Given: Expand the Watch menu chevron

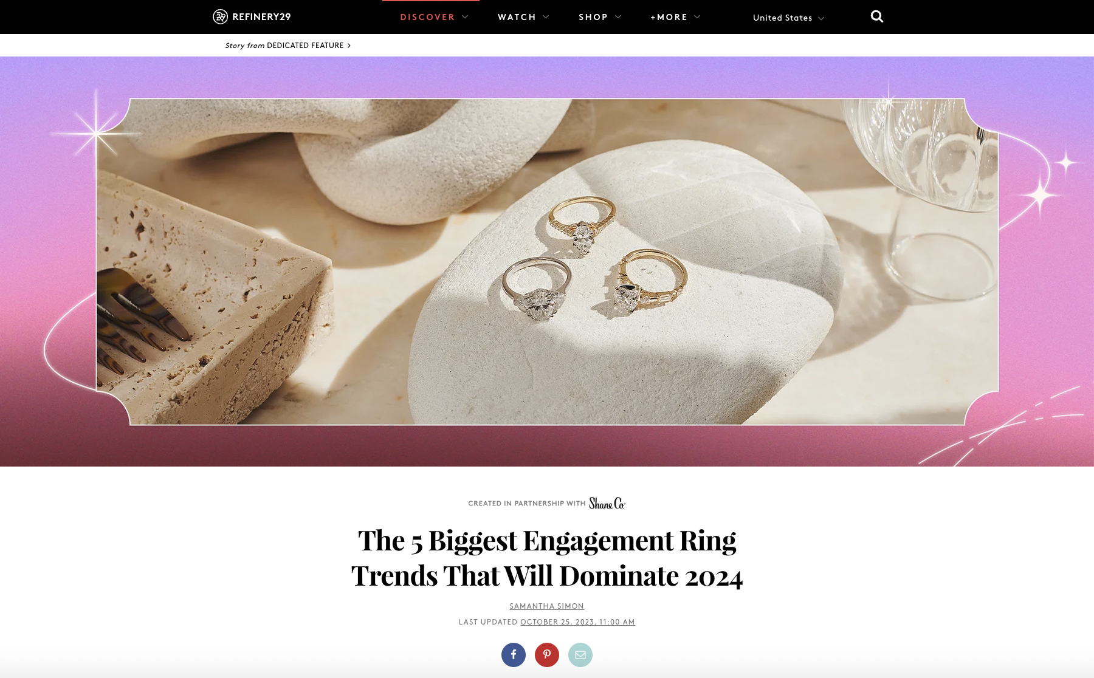Looking at the screenshot, I should 546,17.
